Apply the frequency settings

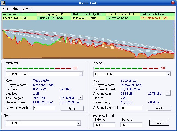159,123
